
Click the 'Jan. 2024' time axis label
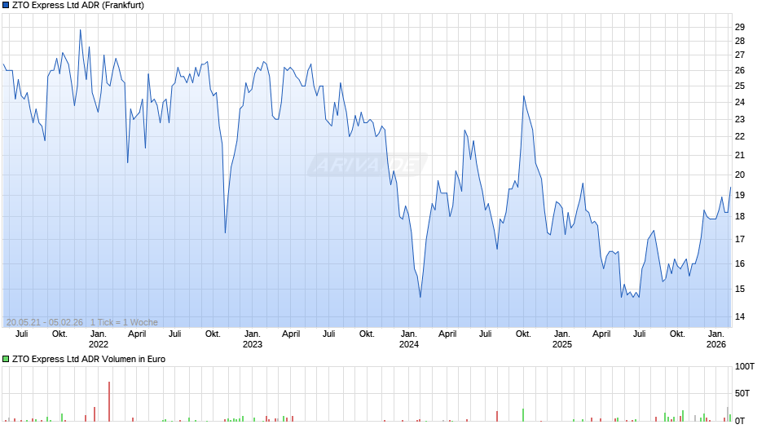409,339
